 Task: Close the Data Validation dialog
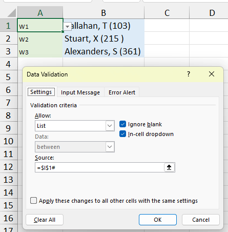[212, 74]
